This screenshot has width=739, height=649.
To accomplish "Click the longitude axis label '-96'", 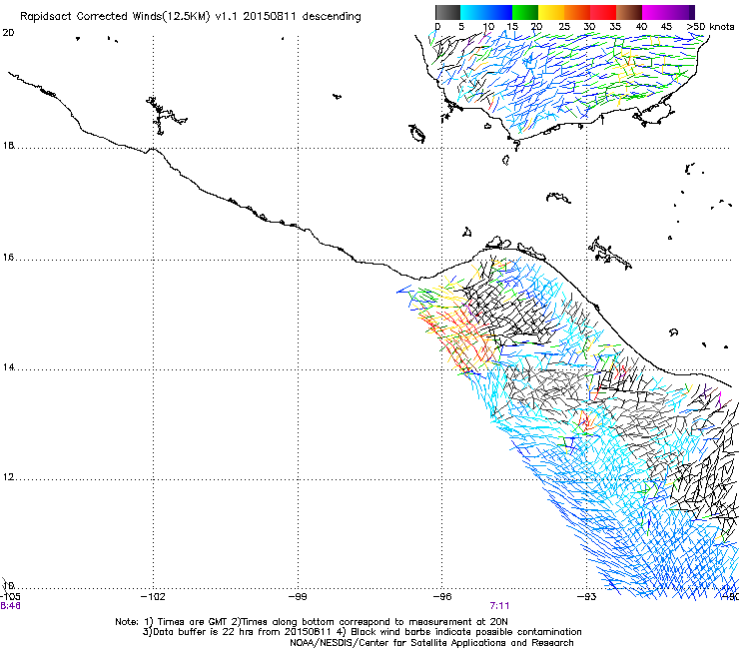I will pos(442,597).
